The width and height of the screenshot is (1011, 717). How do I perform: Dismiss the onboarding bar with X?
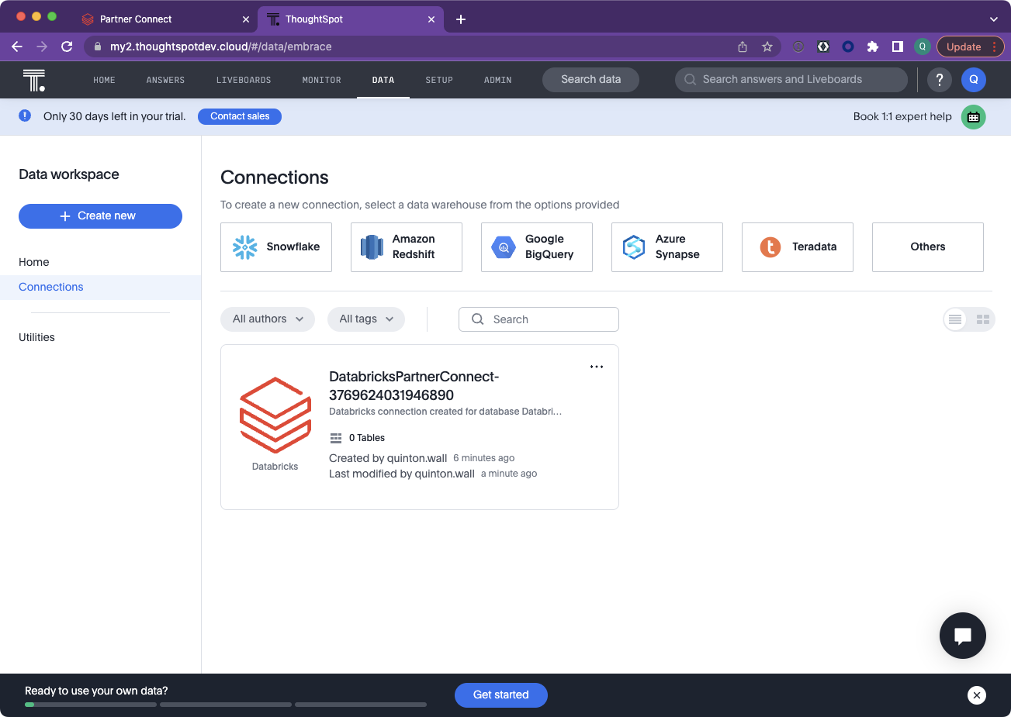(976, 695)
